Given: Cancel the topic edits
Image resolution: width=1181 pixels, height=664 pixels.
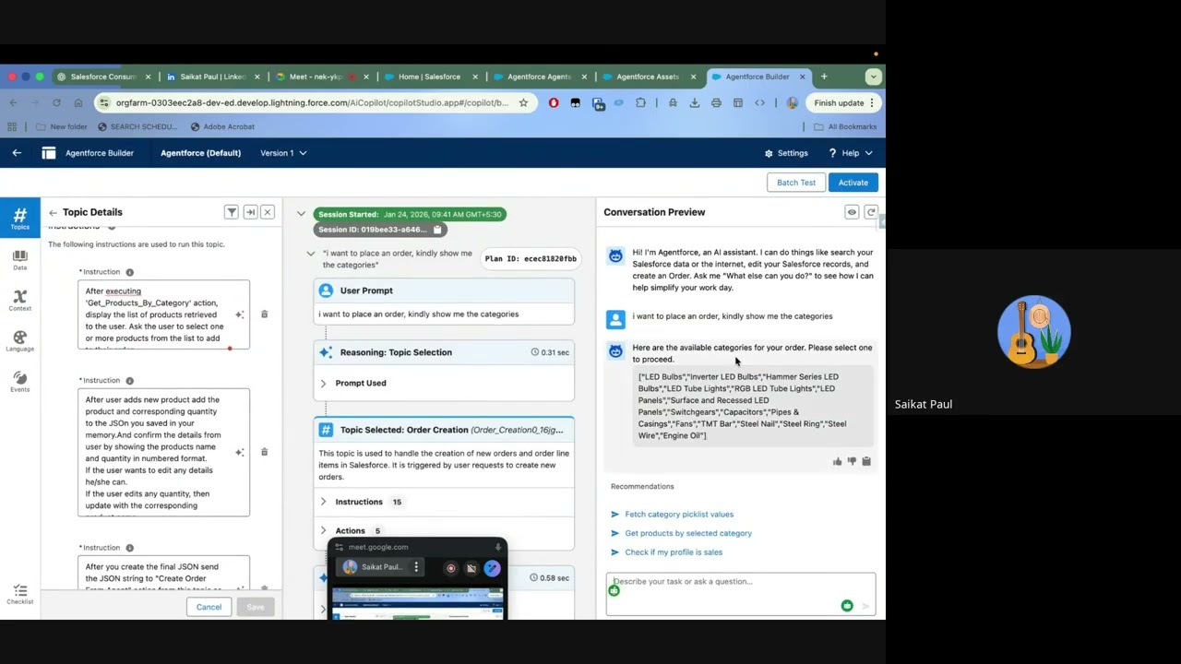Looking at the screenshot, I should coord(209,607).
